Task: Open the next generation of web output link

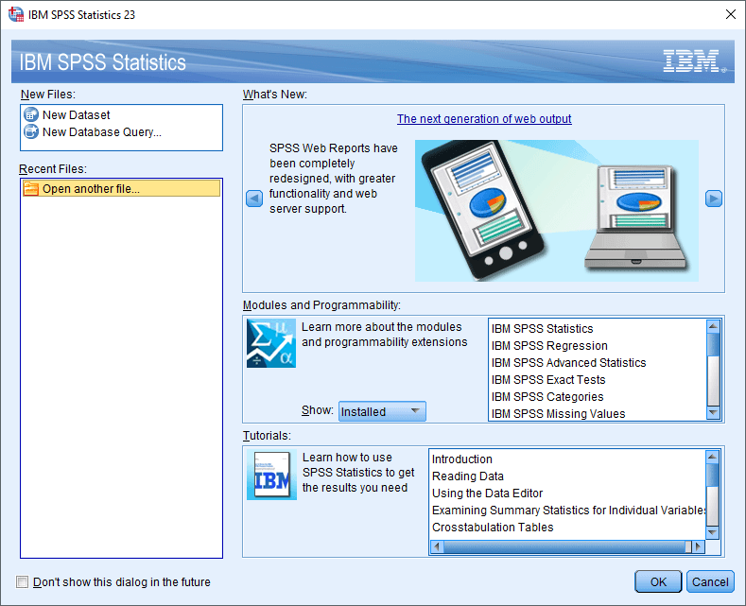Action: [484, 119]
